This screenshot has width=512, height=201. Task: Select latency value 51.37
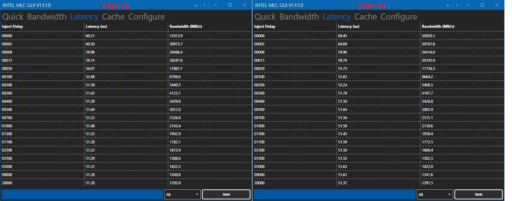coord(342,183)
